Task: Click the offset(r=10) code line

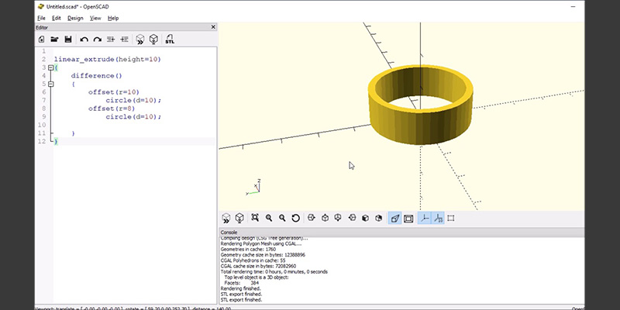Action: [x=114, y=92]
